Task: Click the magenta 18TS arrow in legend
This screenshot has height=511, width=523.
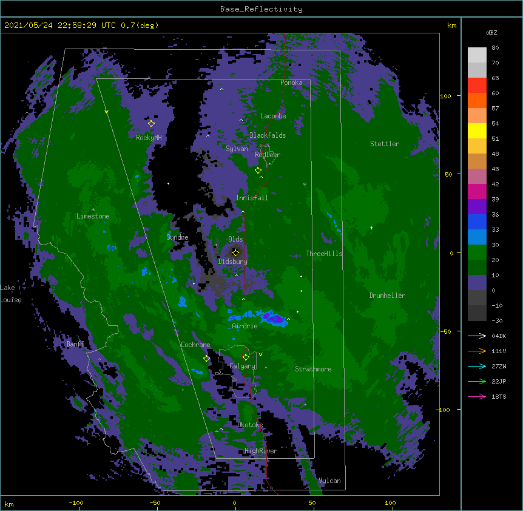Action: tap(477, 396)
